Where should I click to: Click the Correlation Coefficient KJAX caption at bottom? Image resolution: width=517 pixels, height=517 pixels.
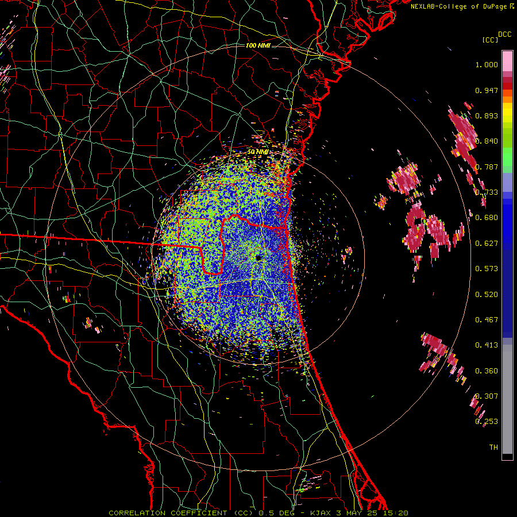pyautogui.click(x=258, y=513)
